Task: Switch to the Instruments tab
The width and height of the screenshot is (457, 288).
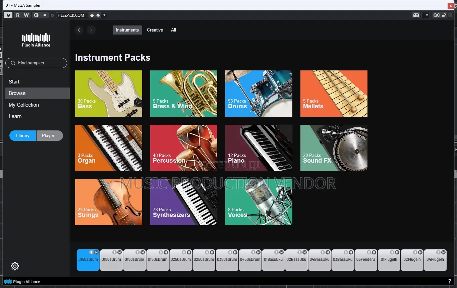Action: point(127,30)
